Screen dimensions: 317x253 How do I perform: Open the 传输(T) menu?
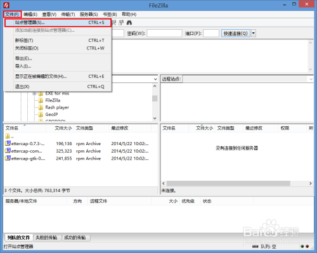(x=68, y=15)
